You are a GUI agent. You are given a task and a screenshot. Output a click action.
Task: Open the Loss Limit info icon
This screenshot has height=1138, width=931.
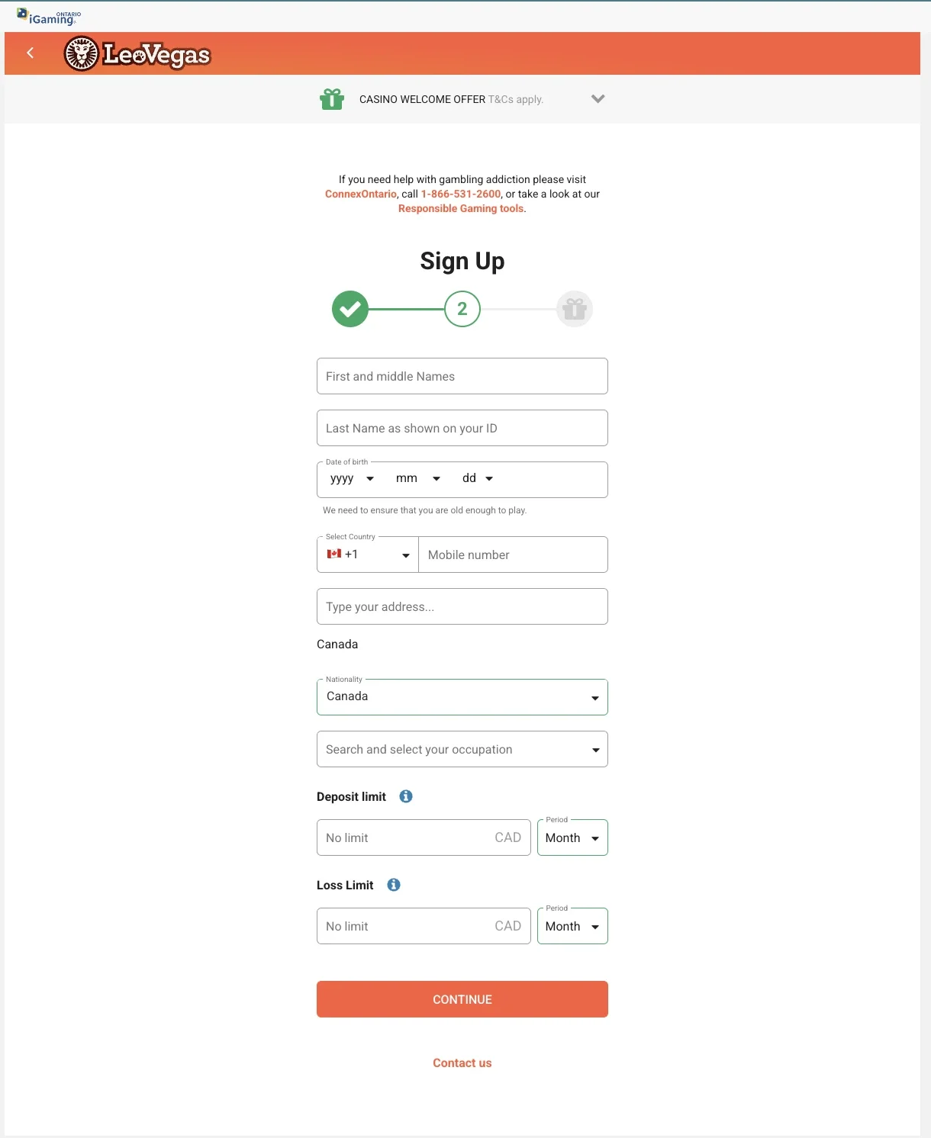[394, 885]
